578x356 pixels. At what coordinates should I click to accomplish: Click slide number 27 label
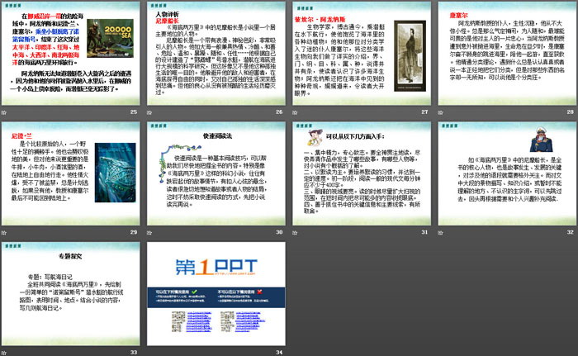424,112
